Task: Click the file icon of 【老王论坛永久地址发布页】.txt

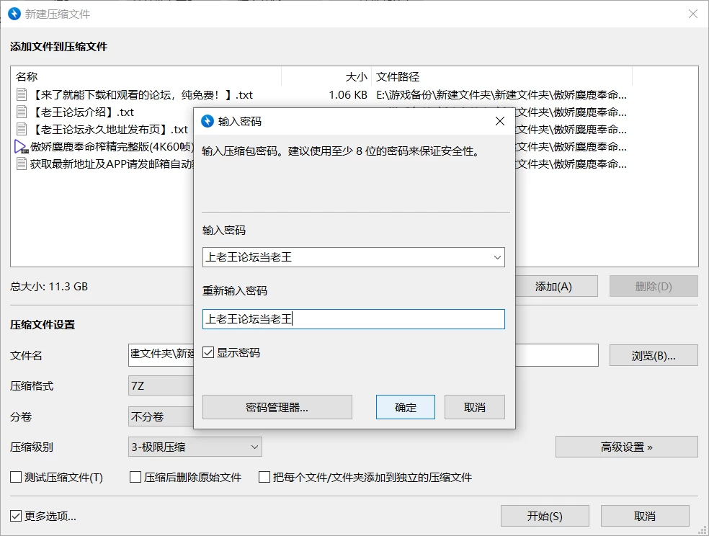Action: [21, 129]
